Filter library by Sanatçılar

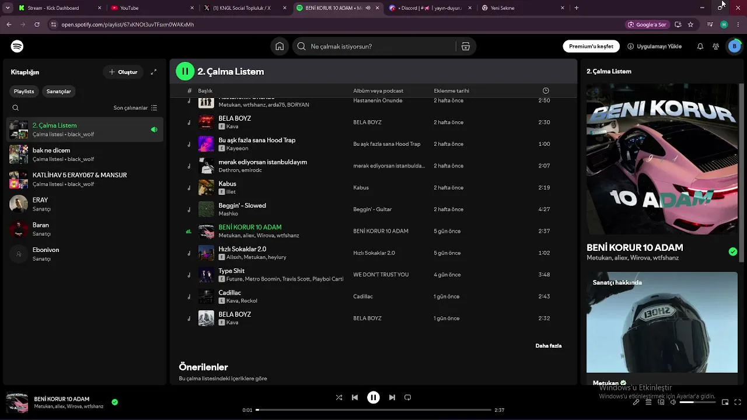pos(59,92)
